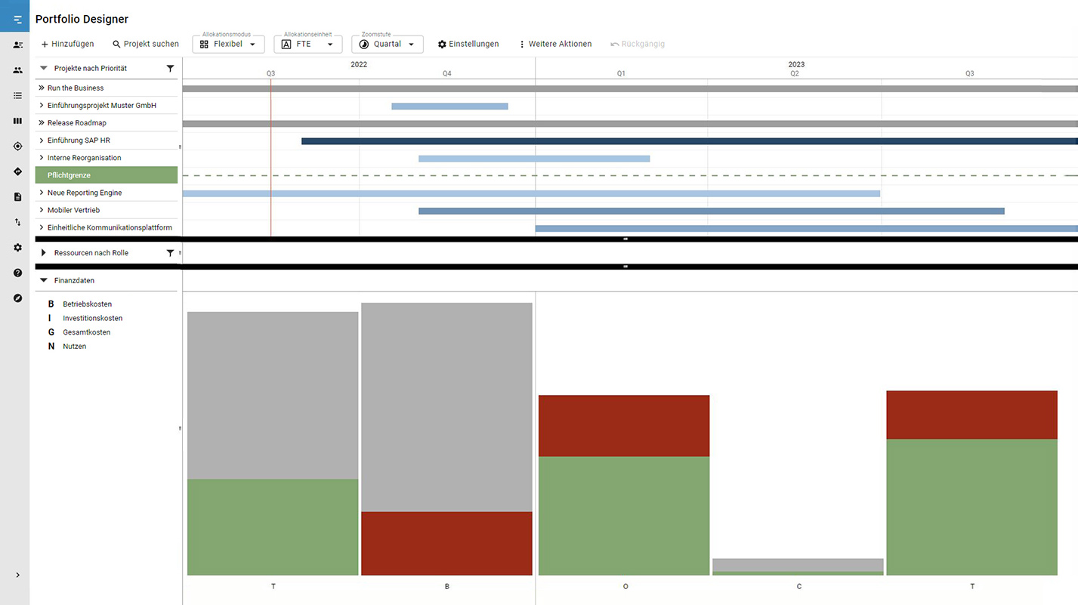
Task: Select the Pflichtgrenze row
Action: [x=107, y=175]
